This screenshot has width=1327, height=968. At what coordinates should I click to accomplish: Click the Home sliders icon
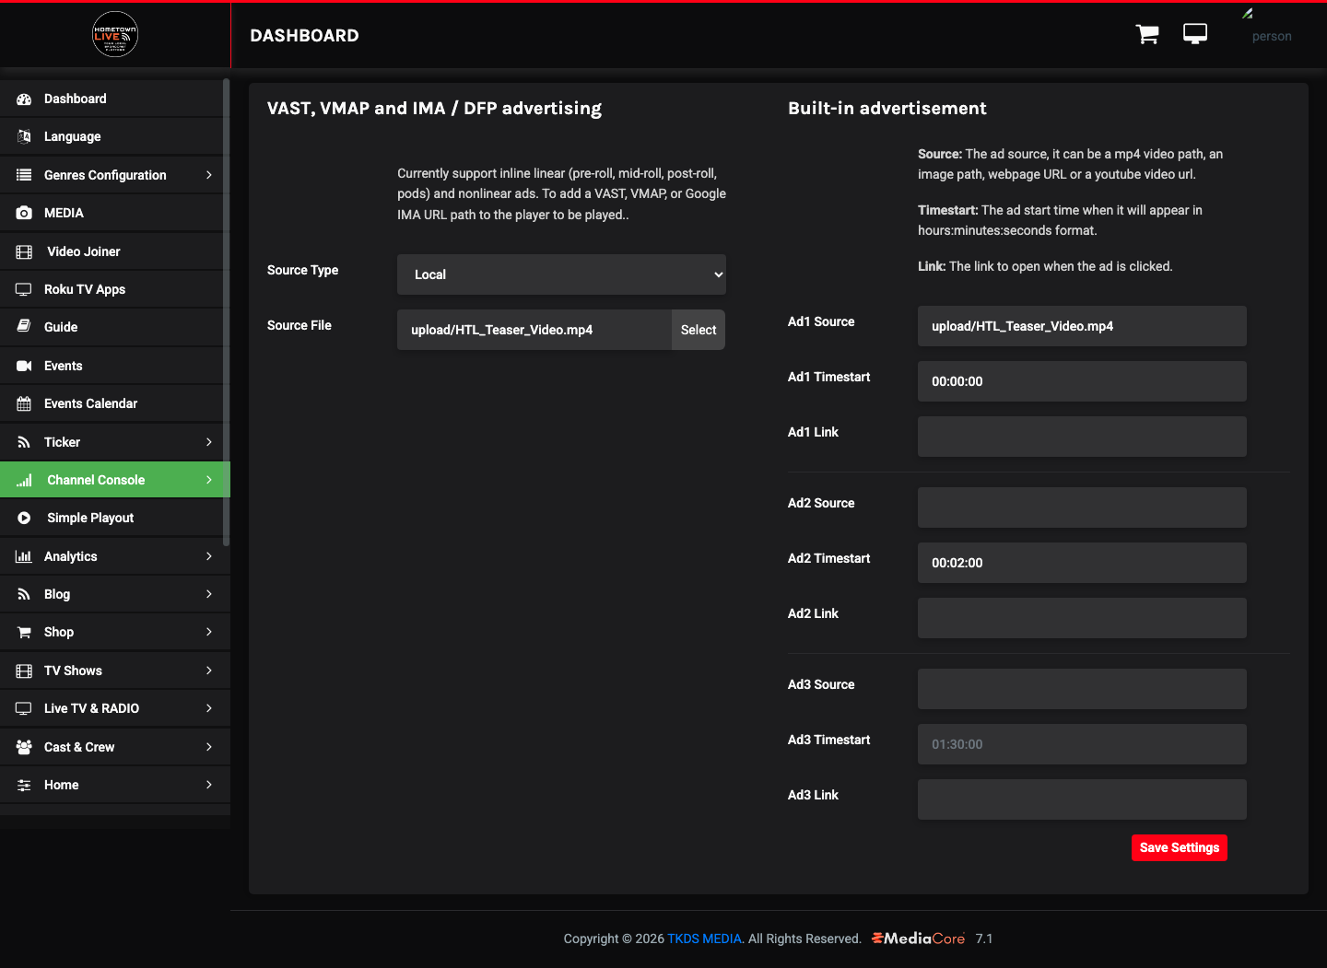click(24, 785)
